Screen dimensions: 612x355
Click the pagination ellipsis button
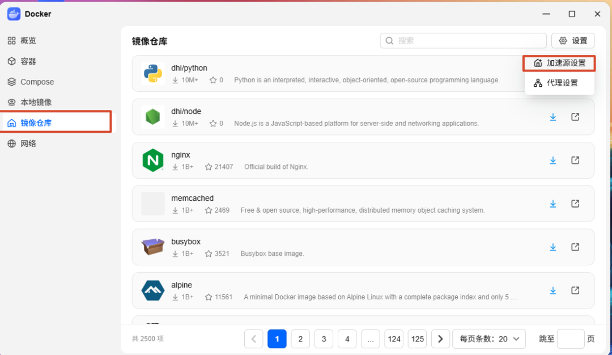[x=371, y=339]
